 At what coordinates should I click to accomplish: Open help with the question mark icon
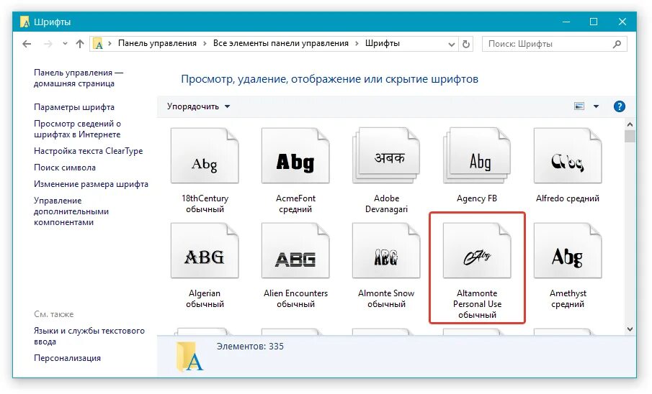click(619, 106)
